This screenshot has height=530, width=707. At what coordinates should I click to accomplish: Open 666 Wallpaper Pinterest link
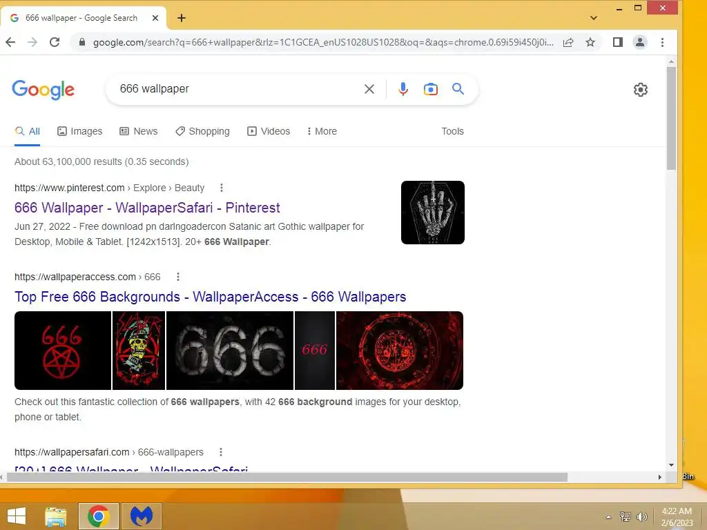[147, 208]
